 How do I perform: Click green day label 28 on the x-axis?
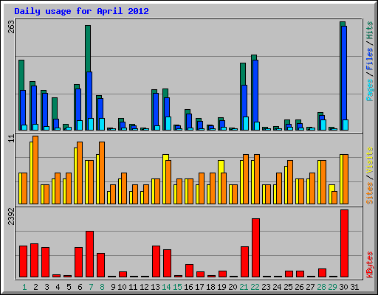pos(321,287)
